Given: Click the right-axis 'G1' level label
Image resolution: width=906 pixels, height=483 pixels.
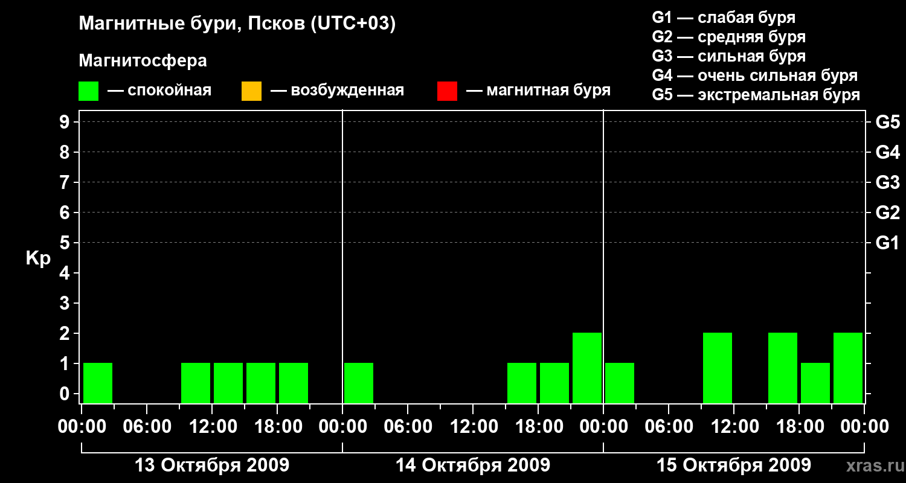Looking at the screenshot, I should pyautogui.click(x=887, y=243).
